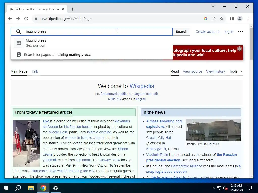The width and height of the screenshot is (258, 193).
Task: Open File Explorer from the taskbar
Action: point(31,188)
